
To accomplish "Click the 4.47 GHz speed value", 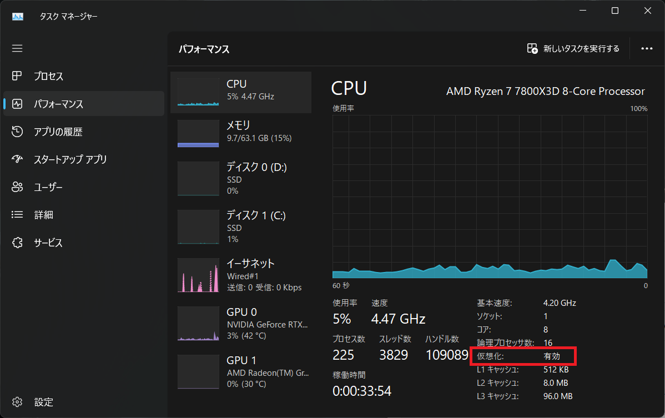I will [x=398, y=319].
